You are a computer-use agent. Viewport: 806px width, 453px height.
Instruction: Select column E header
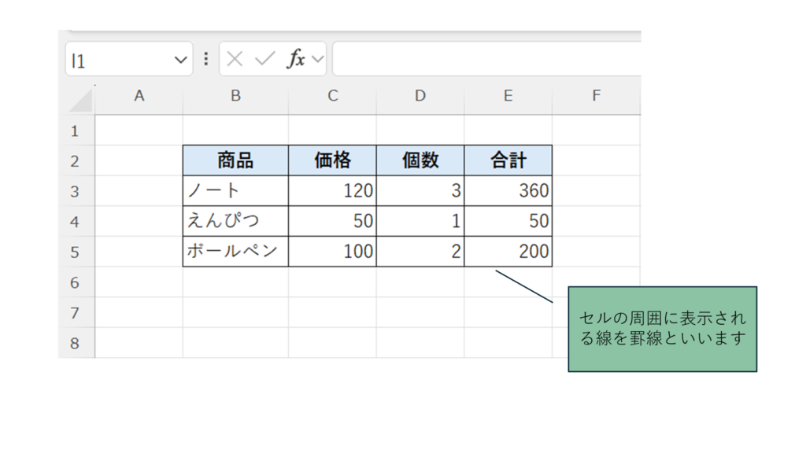(x=508, y=96)
